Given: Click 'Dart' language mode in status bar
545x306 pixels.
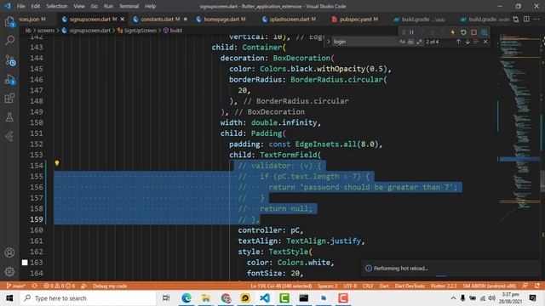Looking at the screenshot, I should 384,286.
